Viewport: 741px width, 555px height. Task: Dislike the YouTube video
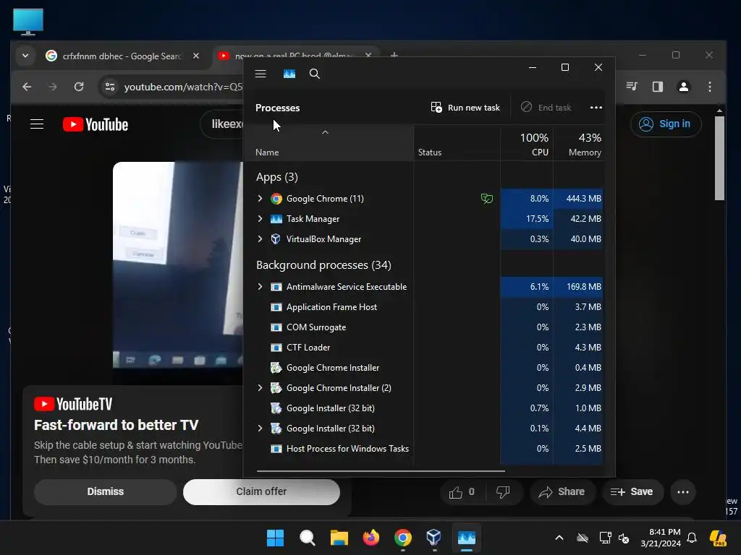click(x=502, y=492)
